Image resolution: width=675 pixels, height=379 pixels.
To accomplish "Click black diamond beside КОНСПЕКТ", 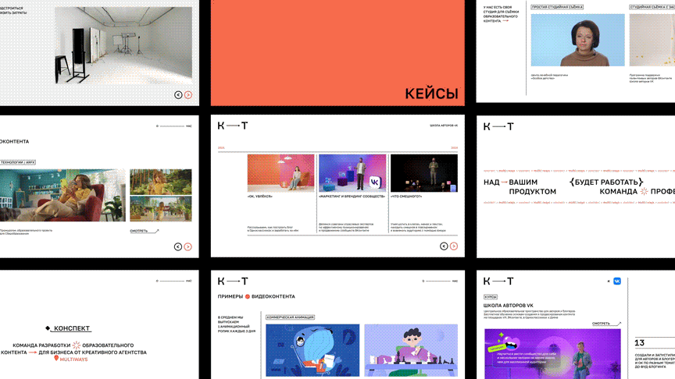I will click(x=48, y=328).
